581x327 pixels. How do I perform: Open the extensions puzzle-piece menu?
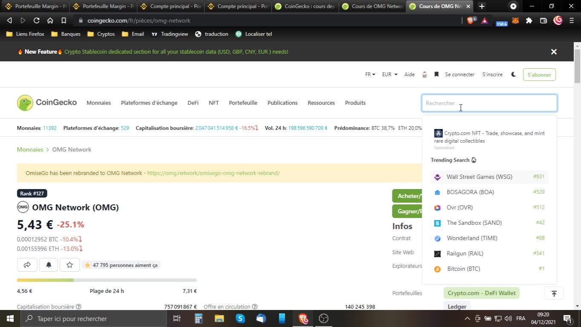click(529, 20)
